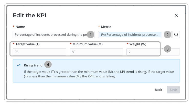Click the rising trend arrow icon
Image resolution: width=192 pixels, height=105 pixels.
pos(18,65)
